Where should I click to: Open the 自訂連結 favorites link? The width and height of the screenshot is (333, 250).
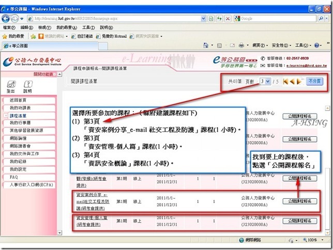click(82, 36)
